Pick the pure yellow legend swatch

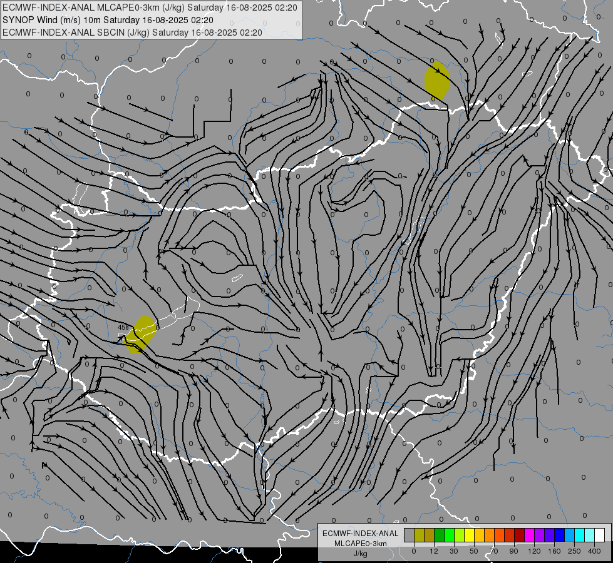point(469,535)
